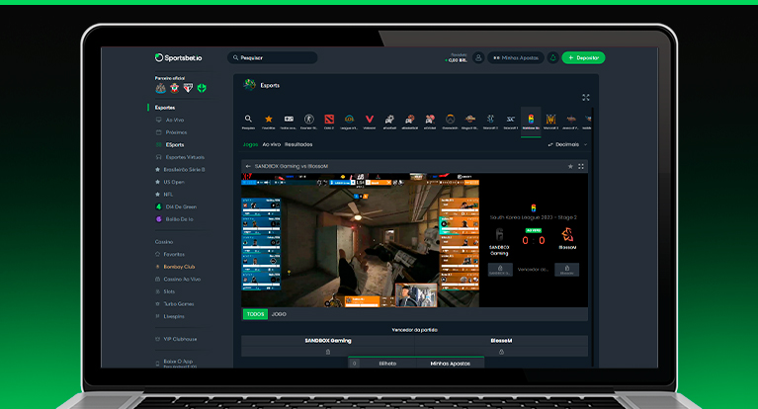Open the user account profile icon
Screen dimensions: 758x409
pos(478,58)
